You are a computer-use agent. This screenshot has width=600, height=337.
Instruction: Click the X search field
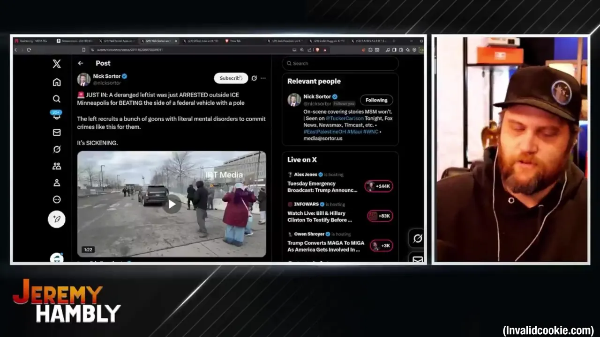coord(340,63)
